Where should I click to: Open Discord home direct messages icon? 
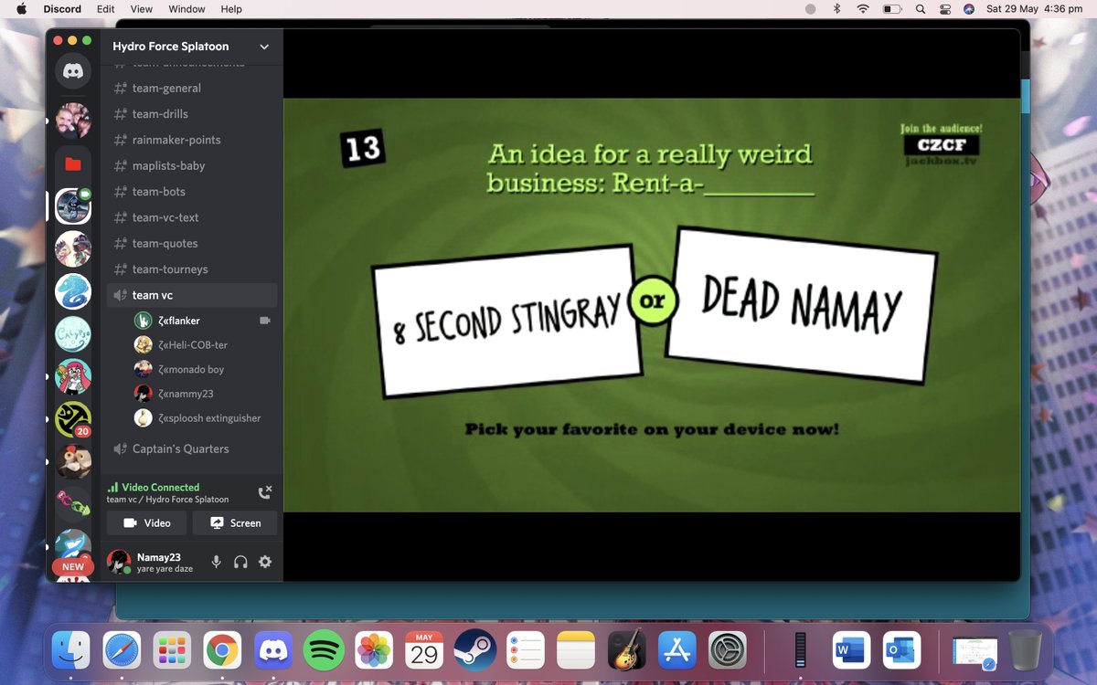click(73, 71)
